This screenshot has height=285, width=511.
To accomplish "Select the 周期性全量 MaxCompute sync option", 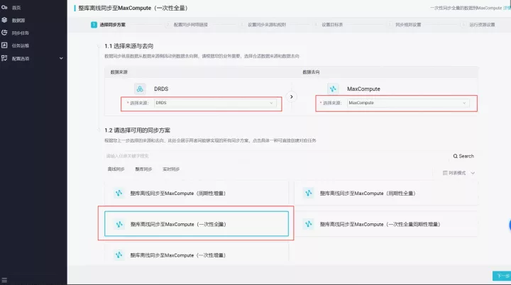I will point(386,193).
